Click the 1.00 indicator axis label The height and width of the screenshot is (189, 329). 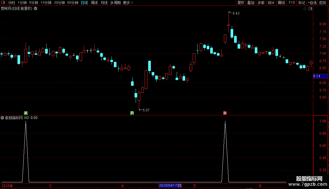tap(323, 121)
